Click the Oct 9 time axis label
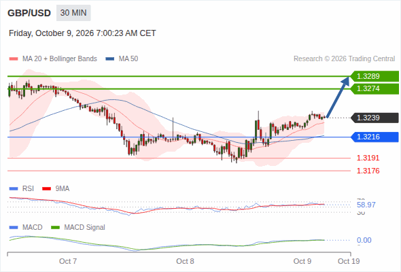401x272 pixels. [x=302, y=261]
